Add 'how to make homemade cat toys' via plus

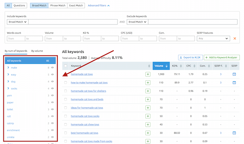(148, 82)
